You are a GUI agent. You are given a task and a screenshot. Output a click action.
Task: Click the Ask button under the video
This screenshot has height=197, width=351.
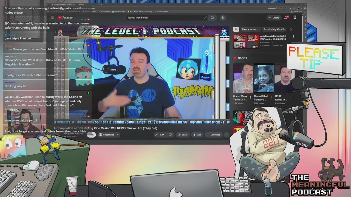pyautogui.click(x=197, y=135)
